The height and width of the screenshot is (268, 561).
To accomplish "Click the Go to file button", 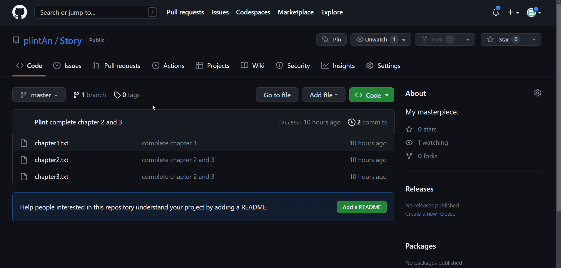I will coord(277,95).
